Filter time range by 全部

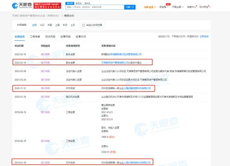[x=34, y=25]
